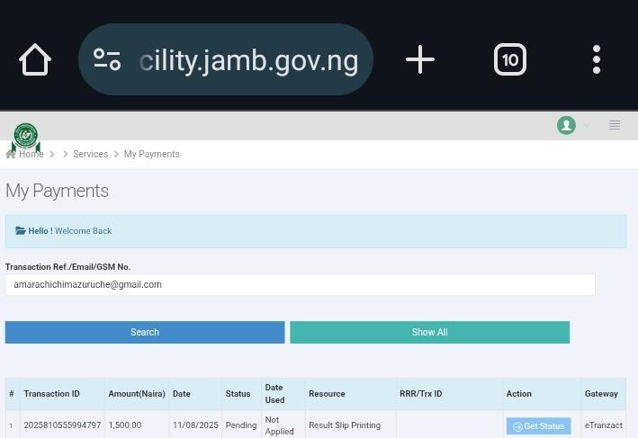
Task: Click the 11/08/2025 date cell
Action: point(195,425)
